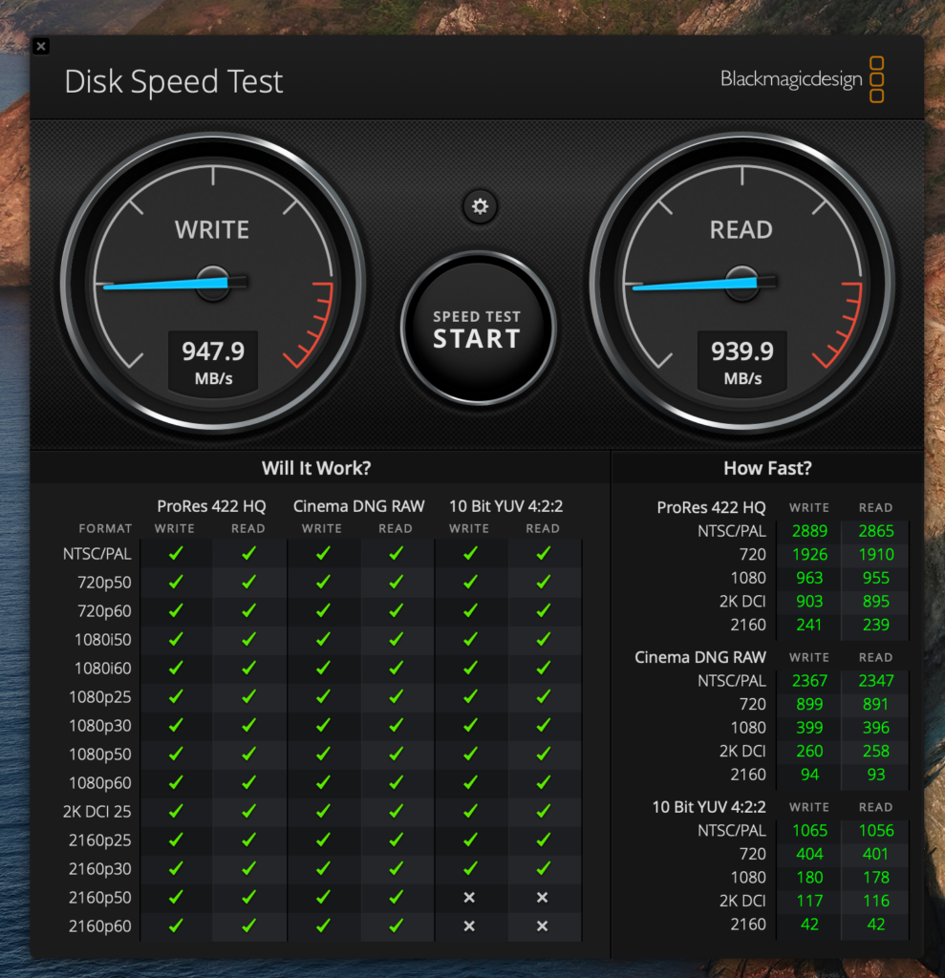Viewport: 945px width, 978px height.
Task: Click the 1080p25 ProRes write checkmark
Action: [x=176, y=696]
